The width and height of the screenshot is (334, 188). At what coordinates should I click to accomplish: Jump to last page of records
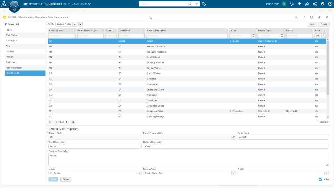tap(73, 122)
